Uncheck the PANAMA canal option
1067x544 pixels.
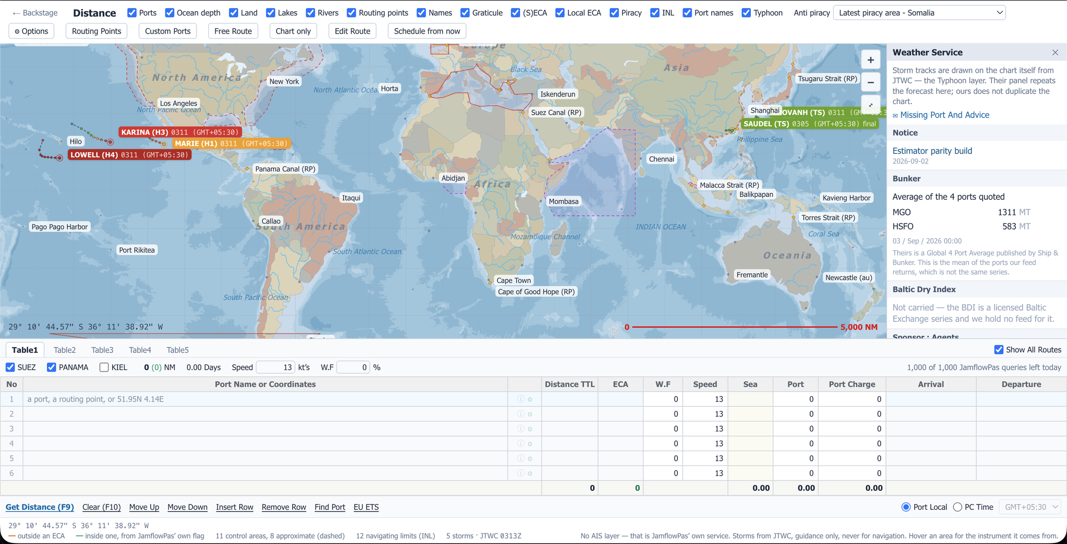pos(51,367)
